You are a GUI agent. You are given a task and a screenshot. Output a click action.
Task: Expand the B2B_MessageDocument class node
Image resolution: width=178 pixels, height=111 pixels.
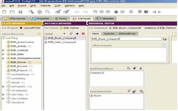[x=3, y=58]
